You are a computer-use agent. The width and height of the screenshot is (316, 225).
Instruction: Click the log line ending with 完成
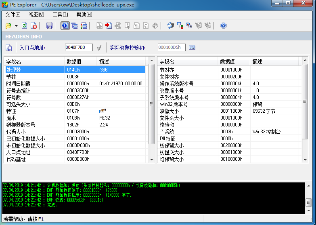[x=30, y=205]
